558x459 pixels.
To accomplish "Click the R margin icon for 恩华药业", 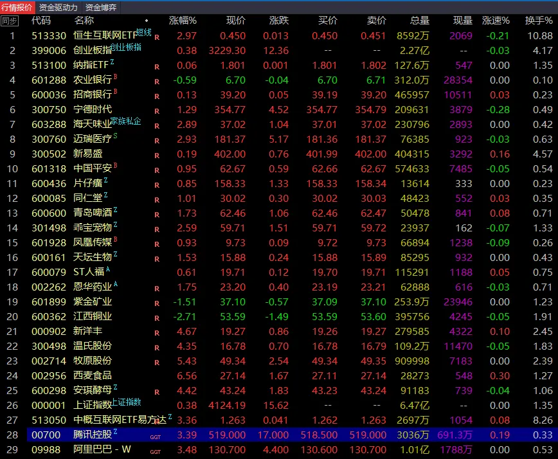I will 157,289.
